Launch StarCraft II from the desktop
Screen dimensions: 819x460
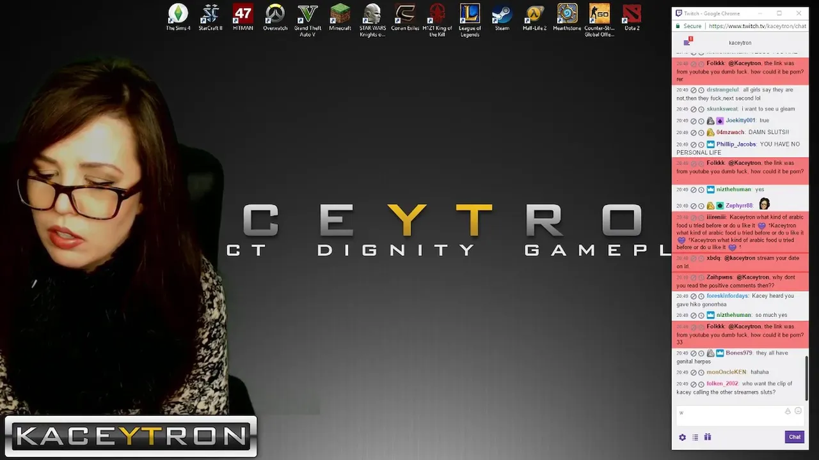click(211, 18)
